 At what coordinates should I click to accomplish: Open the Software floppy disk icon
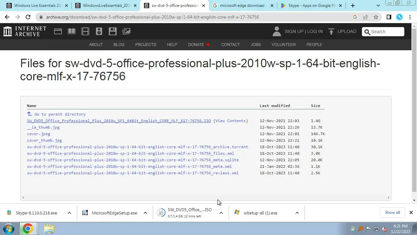[x=113, y=31]
